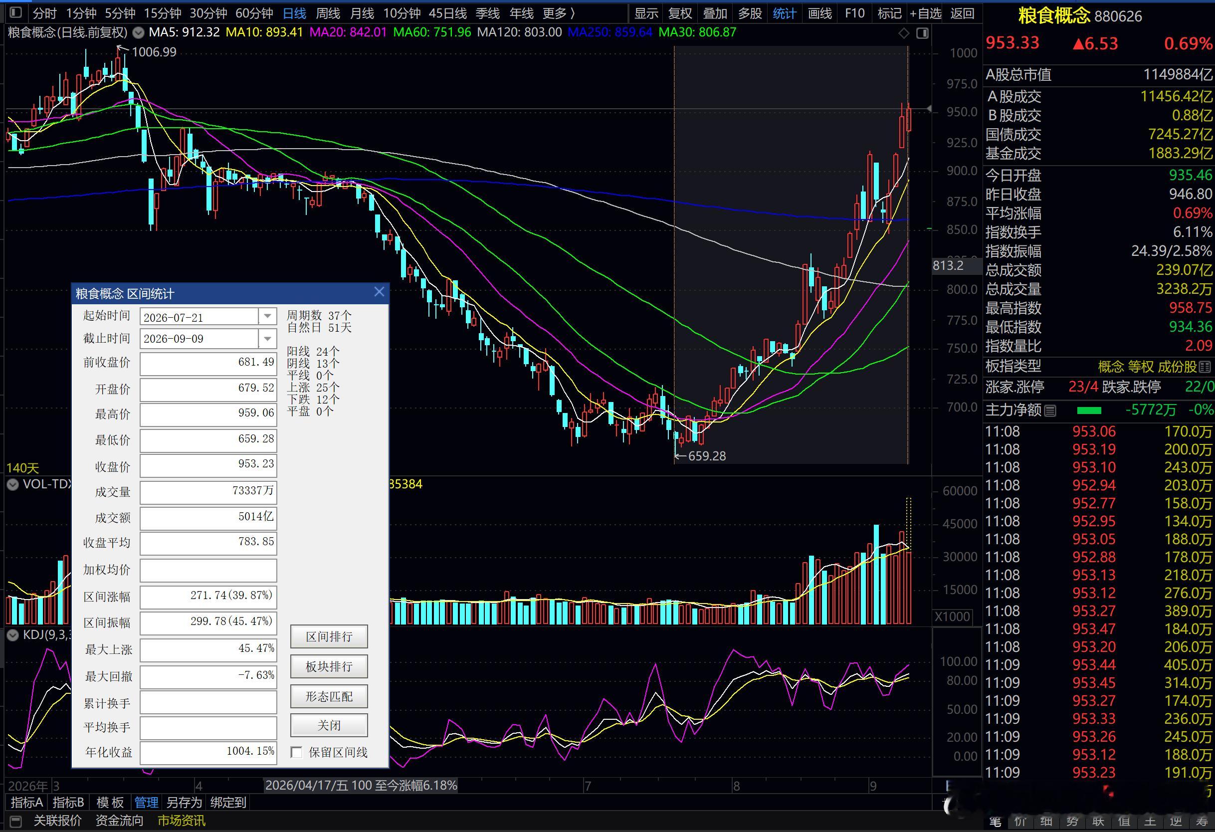
Task: Open the 管理 tab
Action: click(x=146, y=802)
